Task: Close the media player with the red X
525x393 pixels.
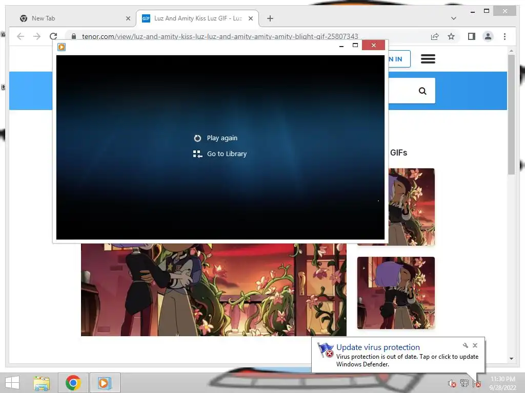Action: (x=374, y=45)
